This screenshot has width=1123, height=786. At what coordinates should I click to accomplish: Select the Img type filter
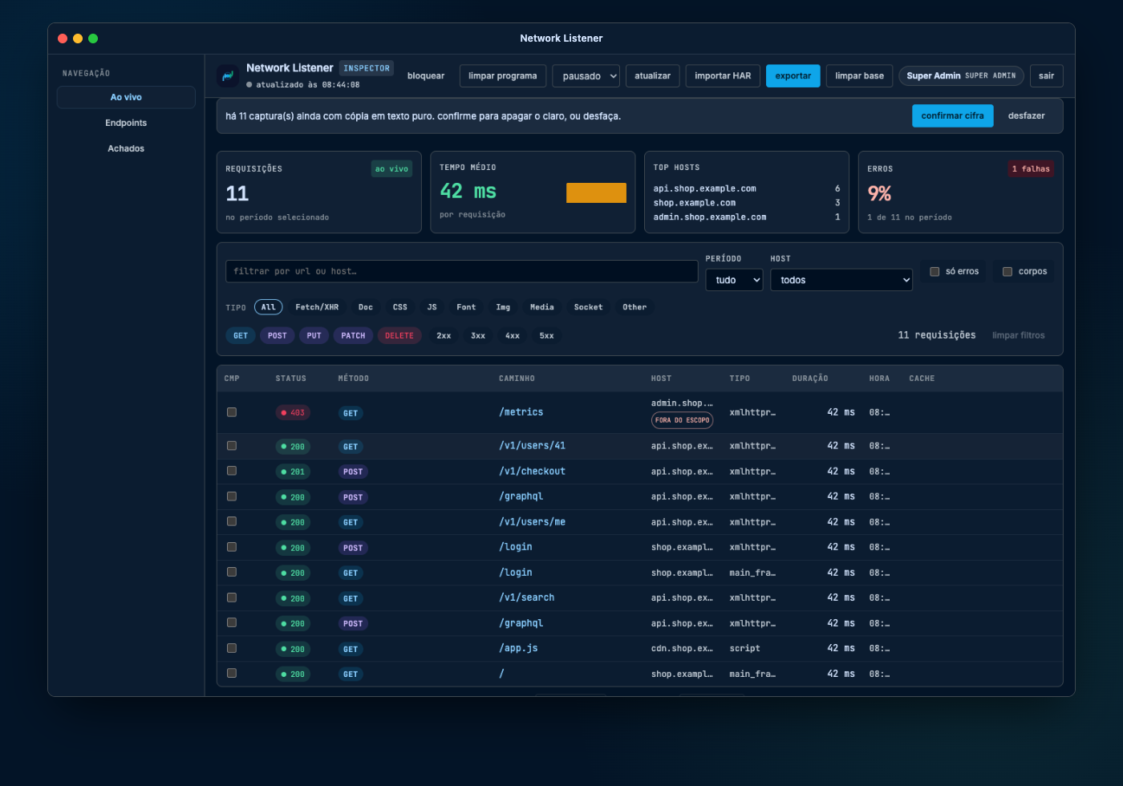tap(503, 307)
